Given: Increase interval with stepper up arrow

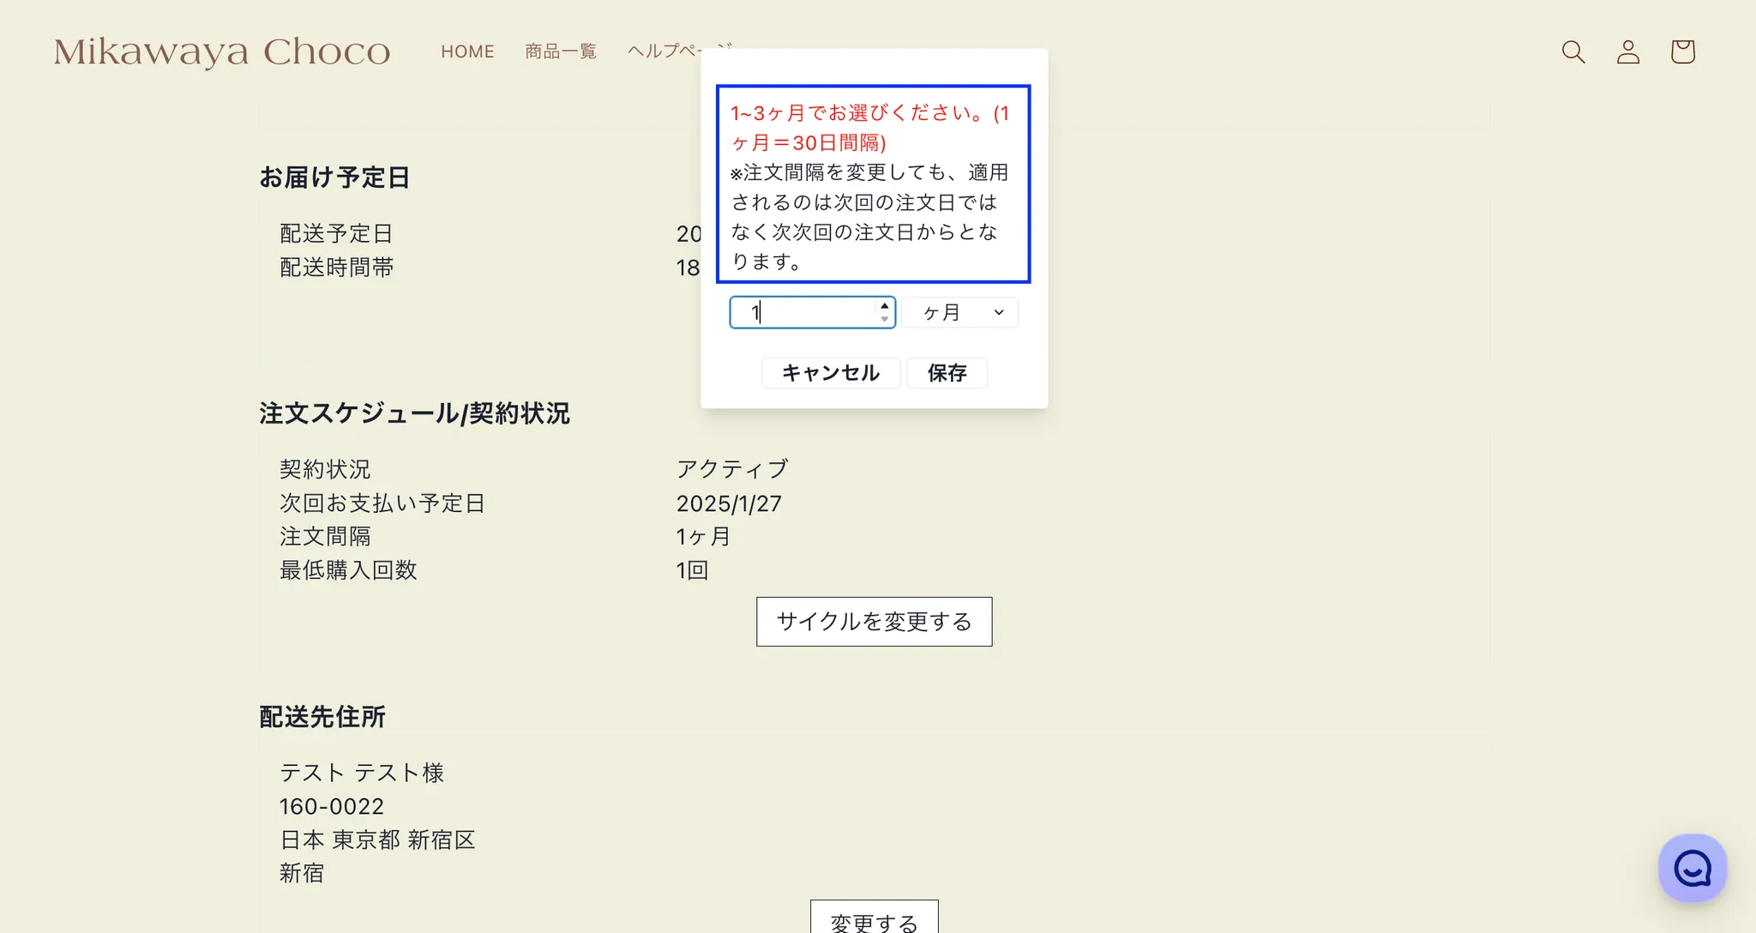Looking at the screenshot, I should 884,306.
